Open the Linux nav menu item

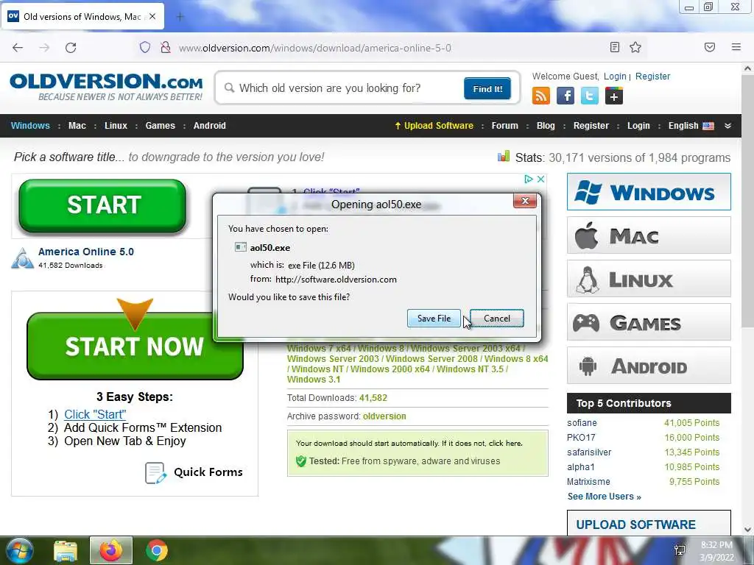[116, 126]
